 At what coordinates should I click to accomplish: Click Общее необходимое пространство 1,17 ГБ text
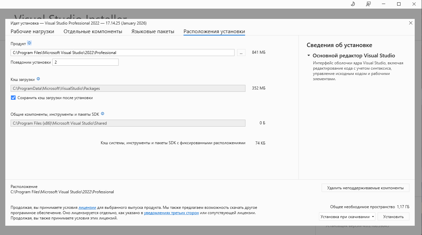coord(370,207)
